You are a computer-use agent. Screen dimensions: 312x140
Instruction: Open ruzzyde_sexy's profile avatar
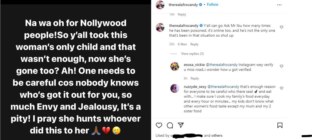pos(174,88)
